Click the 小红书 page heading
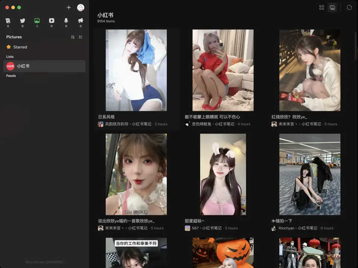 [x=105, y=15]
